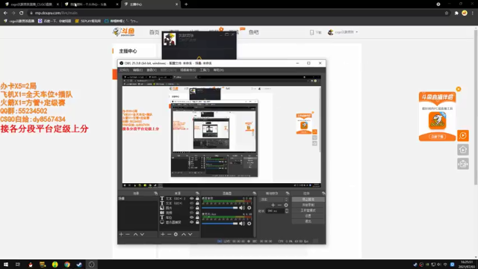
Task: Add a new source in OBS Sources panel
Action: (163, 234)
